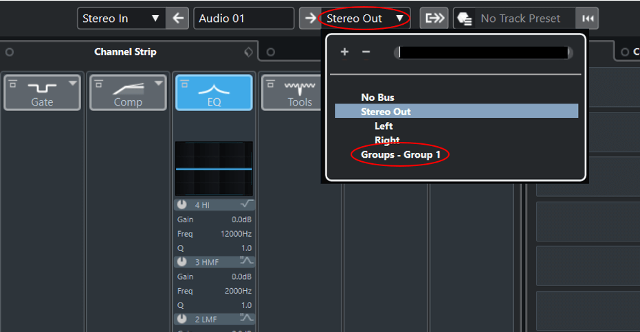Select the EQ module button
This screenshot has height=332, width=640.
coord(214,93)
